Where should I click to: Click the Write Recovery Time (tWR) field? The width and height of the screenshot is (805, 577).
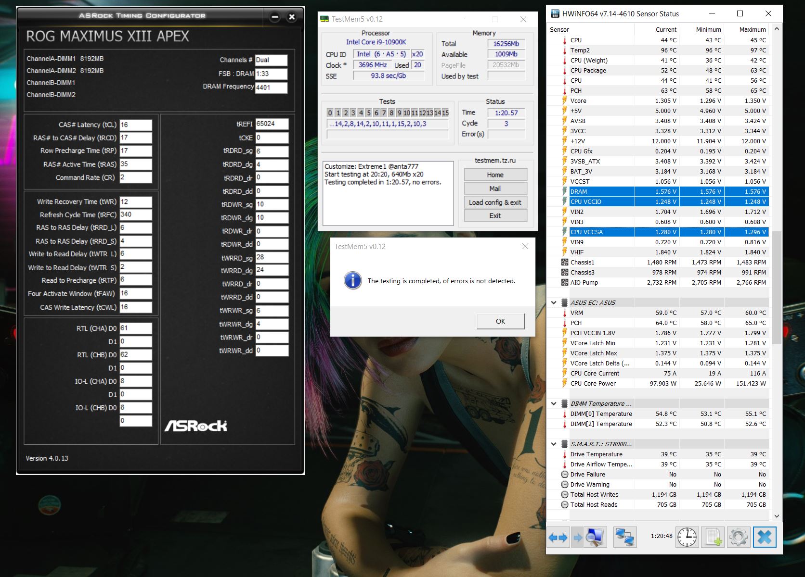click(136, 202)
